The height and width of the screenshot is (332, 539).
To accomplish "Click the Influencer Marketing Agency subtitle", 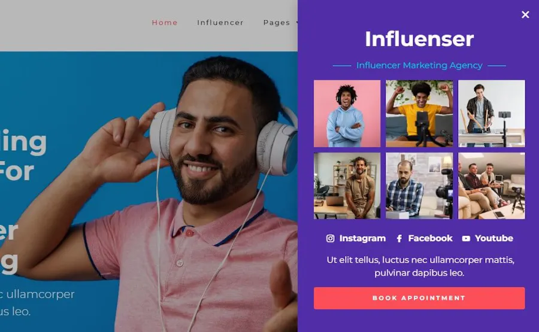I will click(x=419, y=65).
